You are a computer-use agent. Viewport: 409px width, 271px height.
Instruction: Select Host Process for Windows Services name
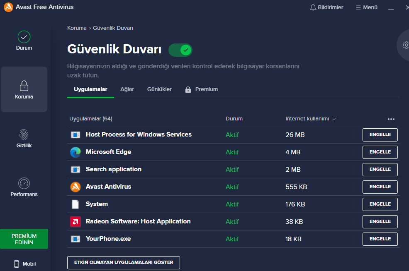click(139, 134)
